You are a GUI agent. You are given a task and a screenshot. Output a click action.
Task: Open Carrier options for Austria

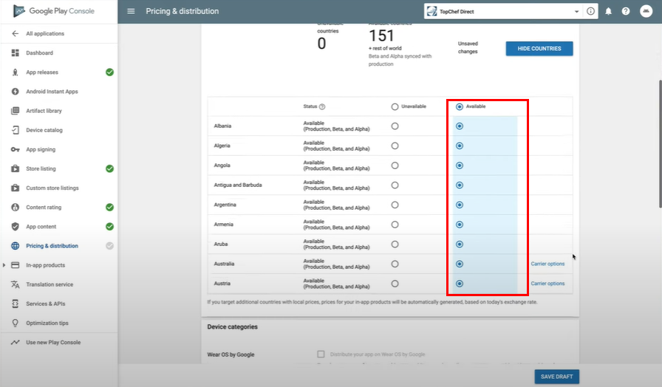tap(547, 284)
